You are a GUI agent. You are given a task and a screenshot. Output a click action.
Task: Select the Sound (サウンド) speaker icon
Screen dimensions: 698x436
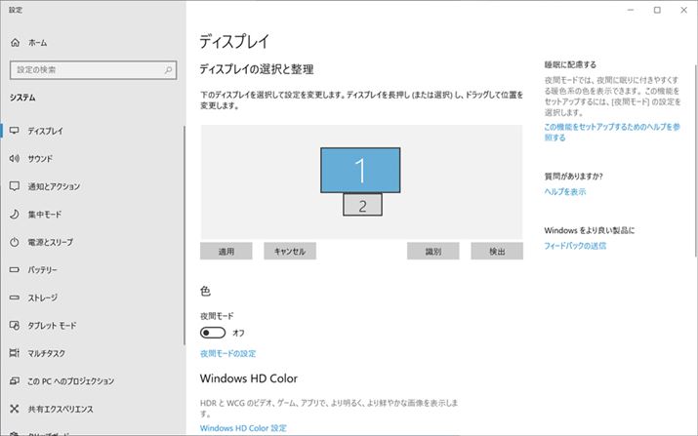click(16, 158)
